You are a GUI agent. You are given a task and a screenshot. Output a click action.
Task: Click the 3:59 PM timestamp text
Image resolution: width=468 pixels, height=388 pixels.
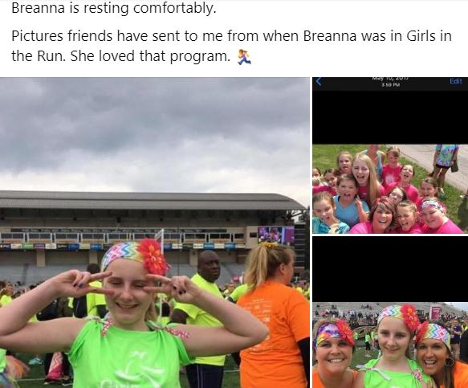coord(390,85)
